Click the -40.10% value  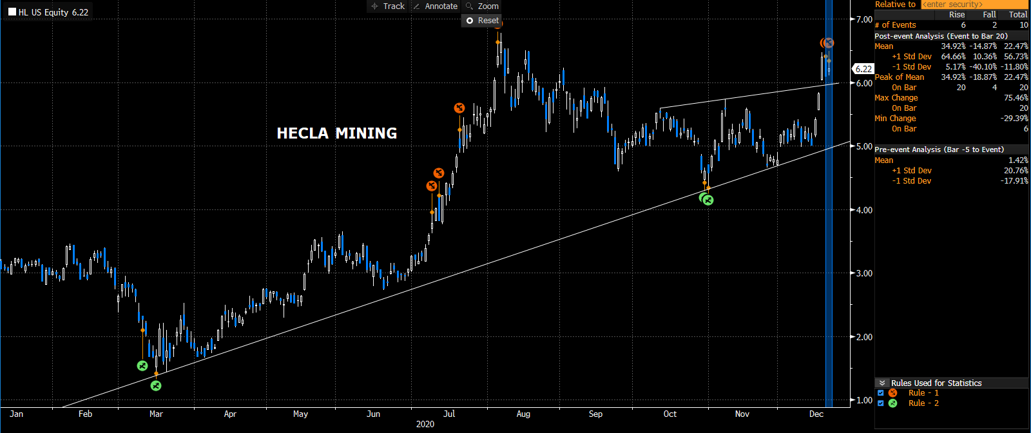pyautogui.click(x=983, y=67)
